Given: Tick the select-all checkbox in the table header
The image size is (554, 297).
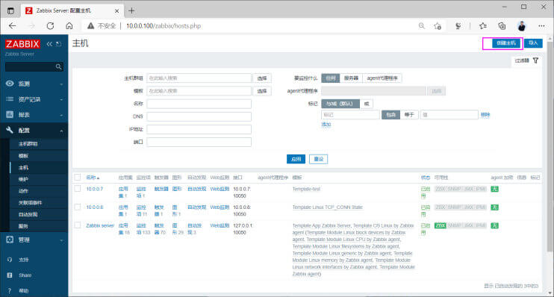Looking at the screenshot, I should pos(78,178).
